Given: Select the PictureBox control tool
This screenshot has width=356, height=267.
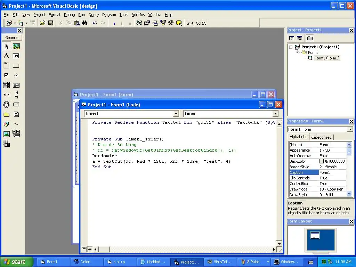Looking at the screenshot, I should [16, 46].
